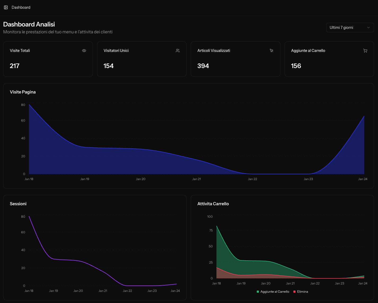Hide the Visite Totali metric via its eye icon
The height and width of the screenshot is (303, 378).
(x=84, y=50)
